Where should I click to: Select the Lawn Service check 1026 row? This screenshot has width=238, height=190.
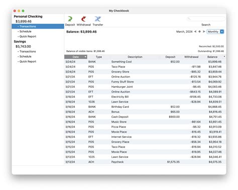(x=145, y=102)
